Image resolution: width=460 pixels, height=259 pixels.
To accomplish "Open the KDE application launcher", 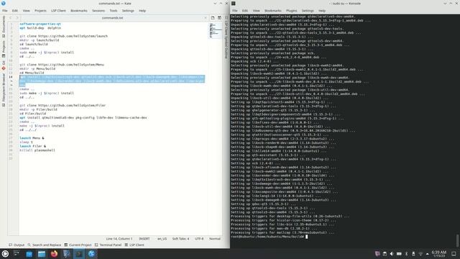I will [5, 254].
